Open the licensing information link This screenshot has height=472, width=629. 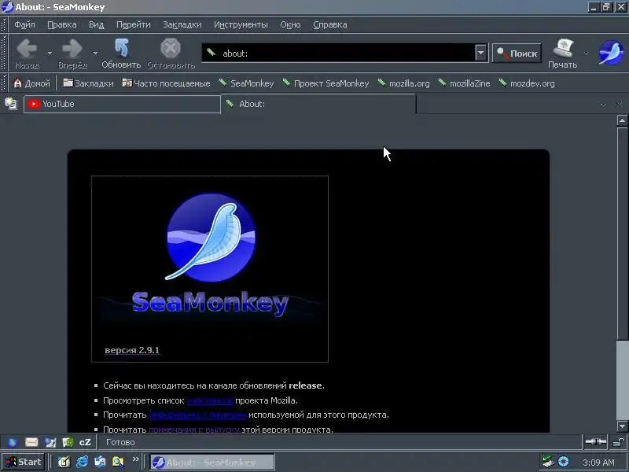tap(198, 415)
